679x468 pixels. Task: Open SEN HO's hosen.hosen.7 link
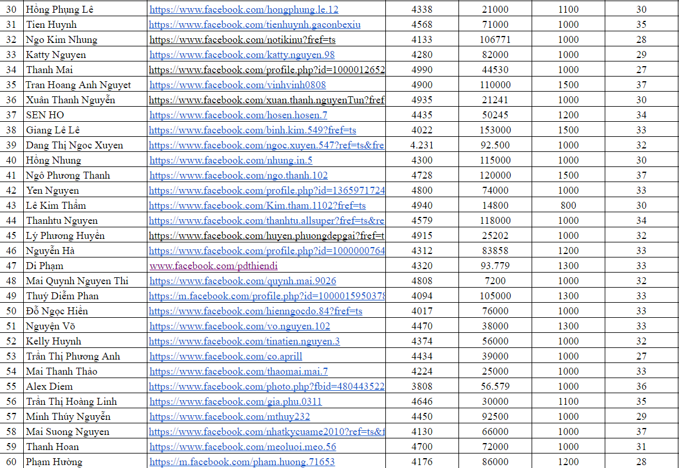[238, 115]
